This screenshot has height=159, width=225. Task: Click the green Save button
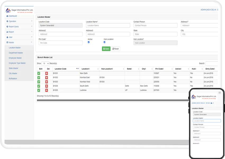106,49
